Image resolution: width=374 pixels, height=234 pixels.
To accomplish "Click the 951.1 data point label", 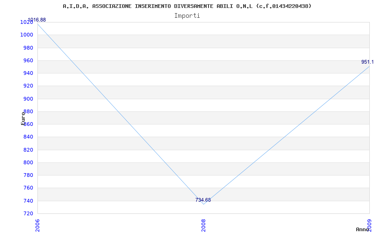I will (x=367, y=62).
